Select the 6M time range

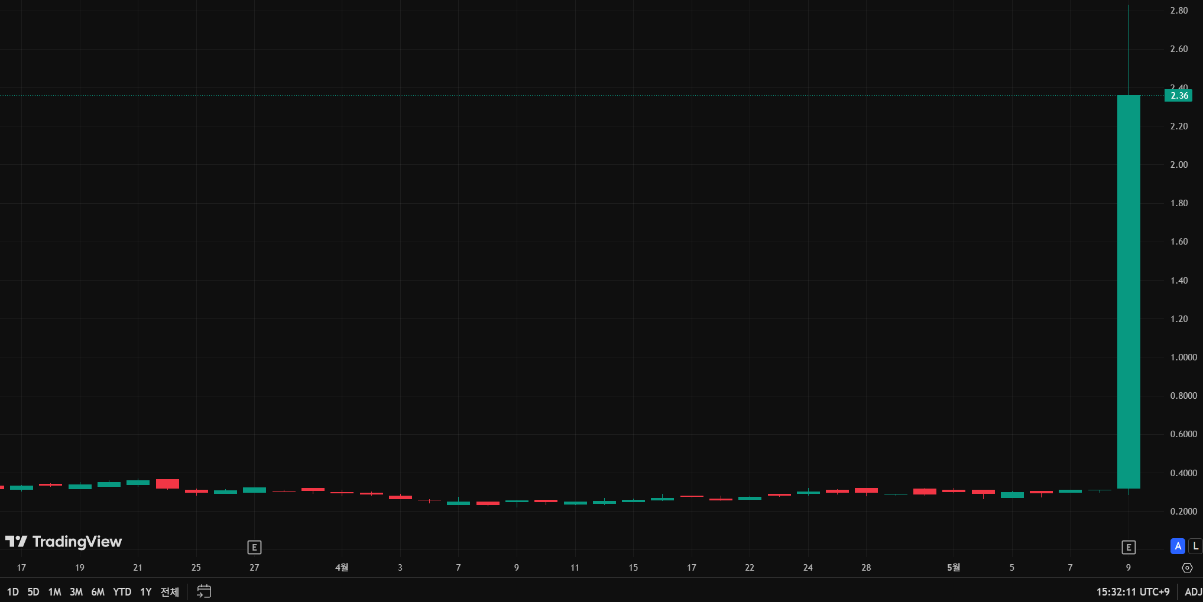98,591
